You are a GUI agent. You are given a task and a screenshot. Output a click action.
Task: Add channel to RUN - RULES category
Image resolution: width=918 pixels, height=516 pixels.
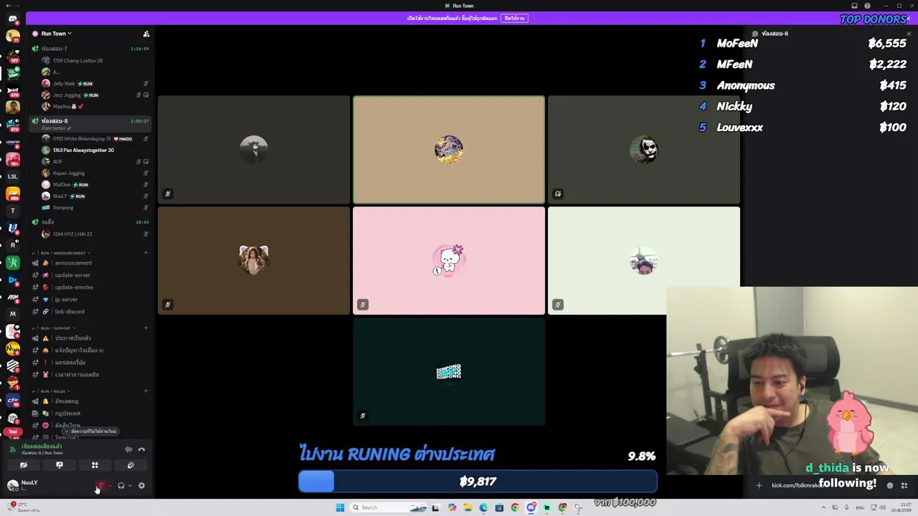[146, 391]
